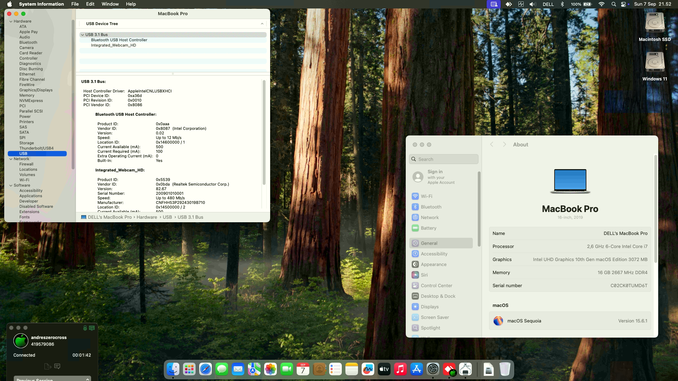Viewport: 678px width, 381px height.
Task: Toggle the USB Device Tree sort chevron
Action: [x=262, y=24]
